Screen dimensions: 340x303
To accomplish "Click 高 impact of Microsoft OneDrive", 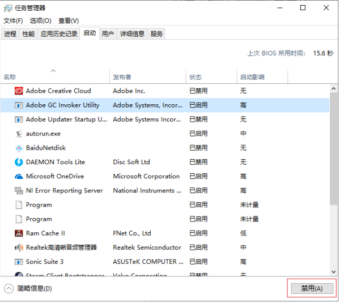I will (244, 177).
